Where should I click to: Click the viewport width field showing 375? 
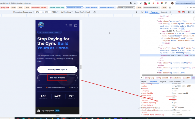pyautogui.click(x=38, y=12)
